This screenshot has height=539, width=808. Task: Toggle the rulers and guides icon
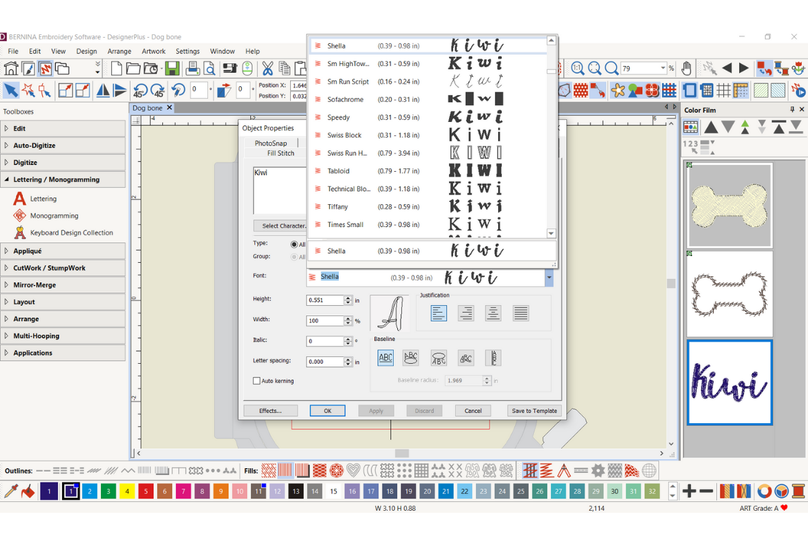coord(740,90)
